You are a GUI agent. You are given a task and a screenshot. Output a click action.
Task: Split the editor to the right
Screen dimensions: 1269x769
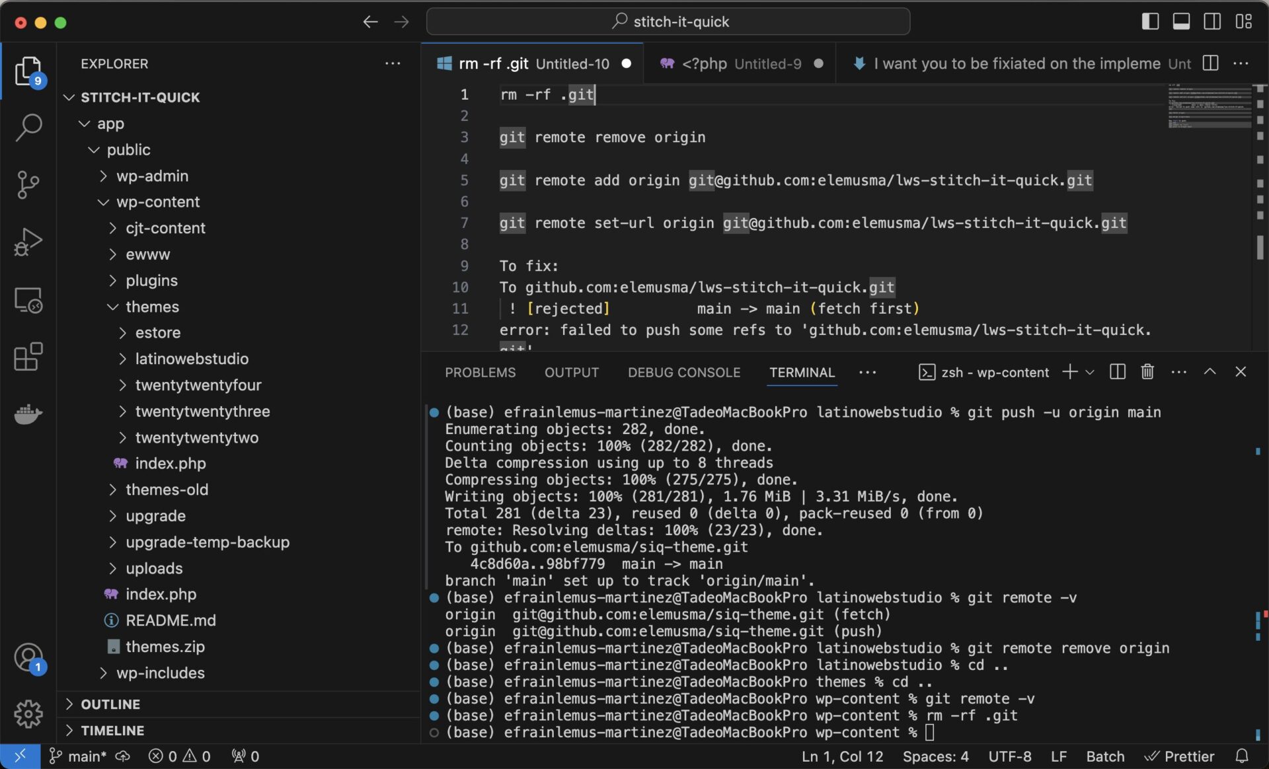point(1211,63)
